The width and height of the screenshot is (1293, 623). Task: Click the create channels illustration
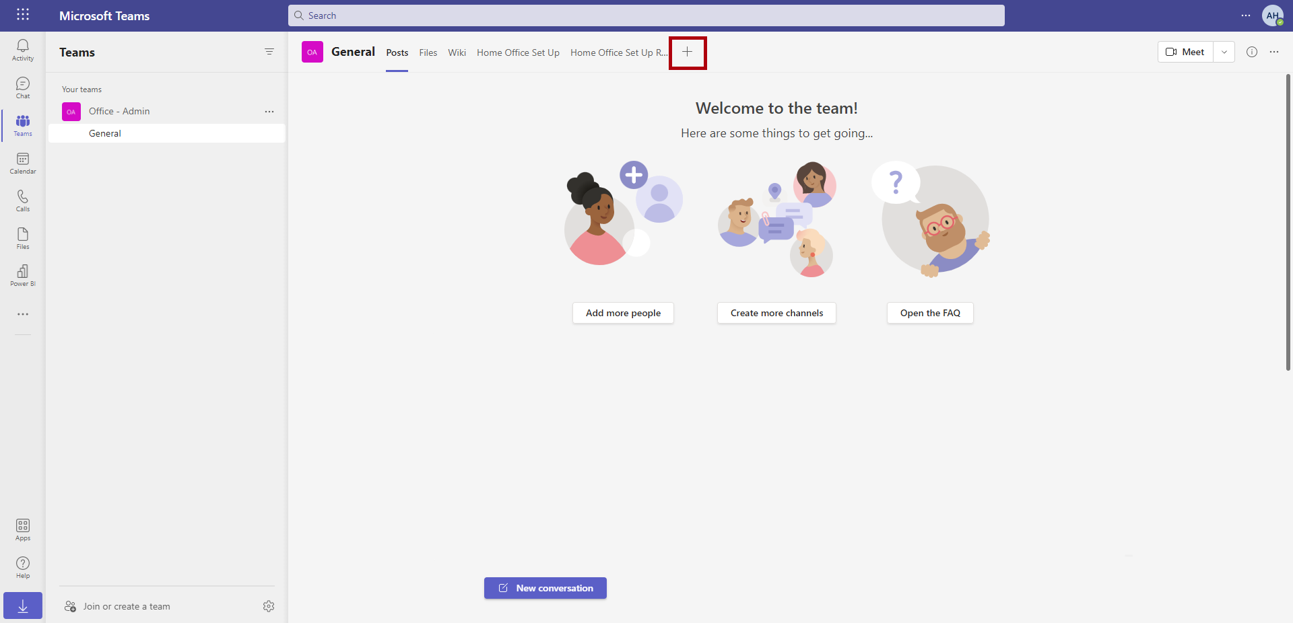pyautogui.click(x=777, y=219)
